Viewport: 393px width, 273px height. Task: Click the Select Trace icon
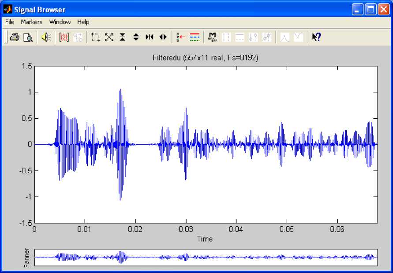click(x=181, y=37)
